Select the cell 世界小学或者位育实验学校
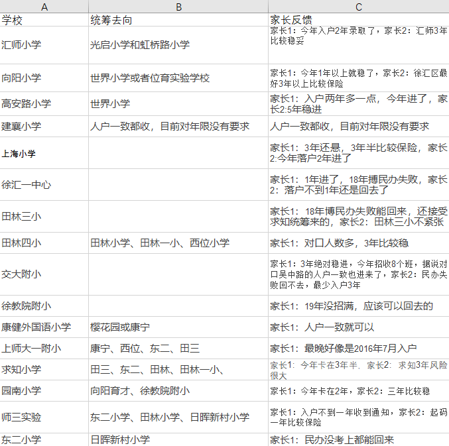This screenshot has width=449, height=446. (x=178, y=78)
